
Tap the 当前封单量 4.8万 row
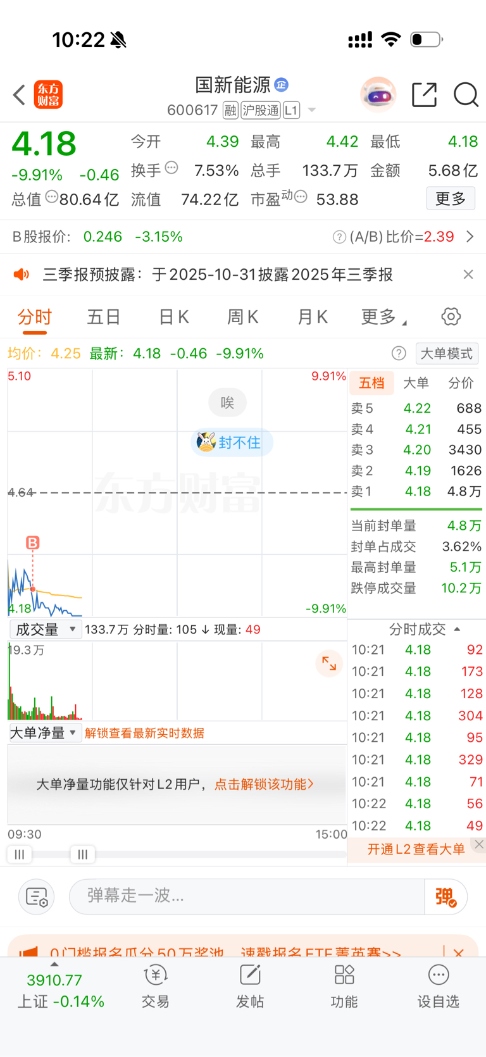416,525
